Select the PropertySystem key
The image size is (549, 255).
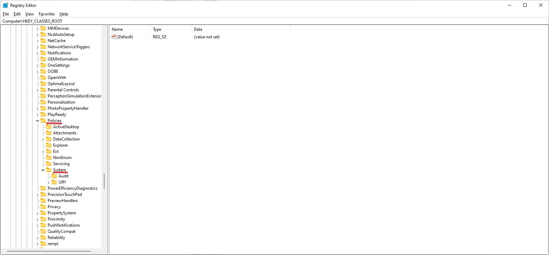point(62,213)
